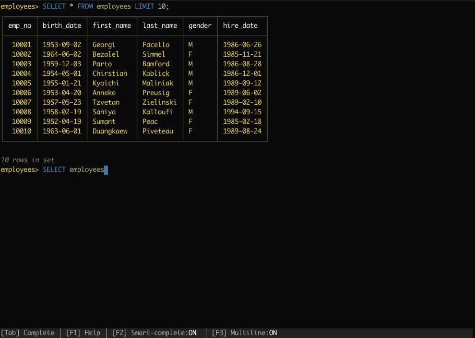Click hire date 1994-09-15
The height and width of the screenshot is (338, 475).
tap(242, 112)
